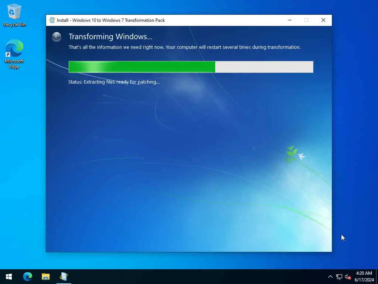This screenshot has width=378, height=284.
Task: Select Transformation Pack installer taskbar icon
Action: (x=63, y=277)
